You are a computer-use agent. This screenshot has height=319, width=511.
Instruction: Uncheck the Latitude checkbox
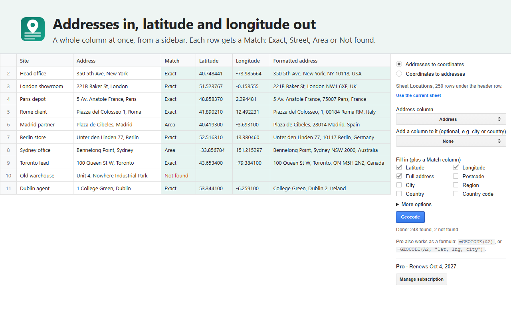click(x=399, y=167)
